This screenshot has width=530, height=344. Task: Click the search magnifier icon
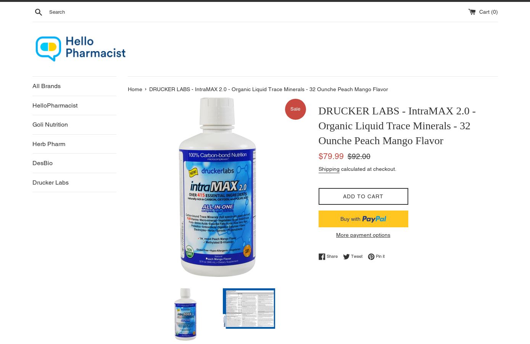(39, 12)
